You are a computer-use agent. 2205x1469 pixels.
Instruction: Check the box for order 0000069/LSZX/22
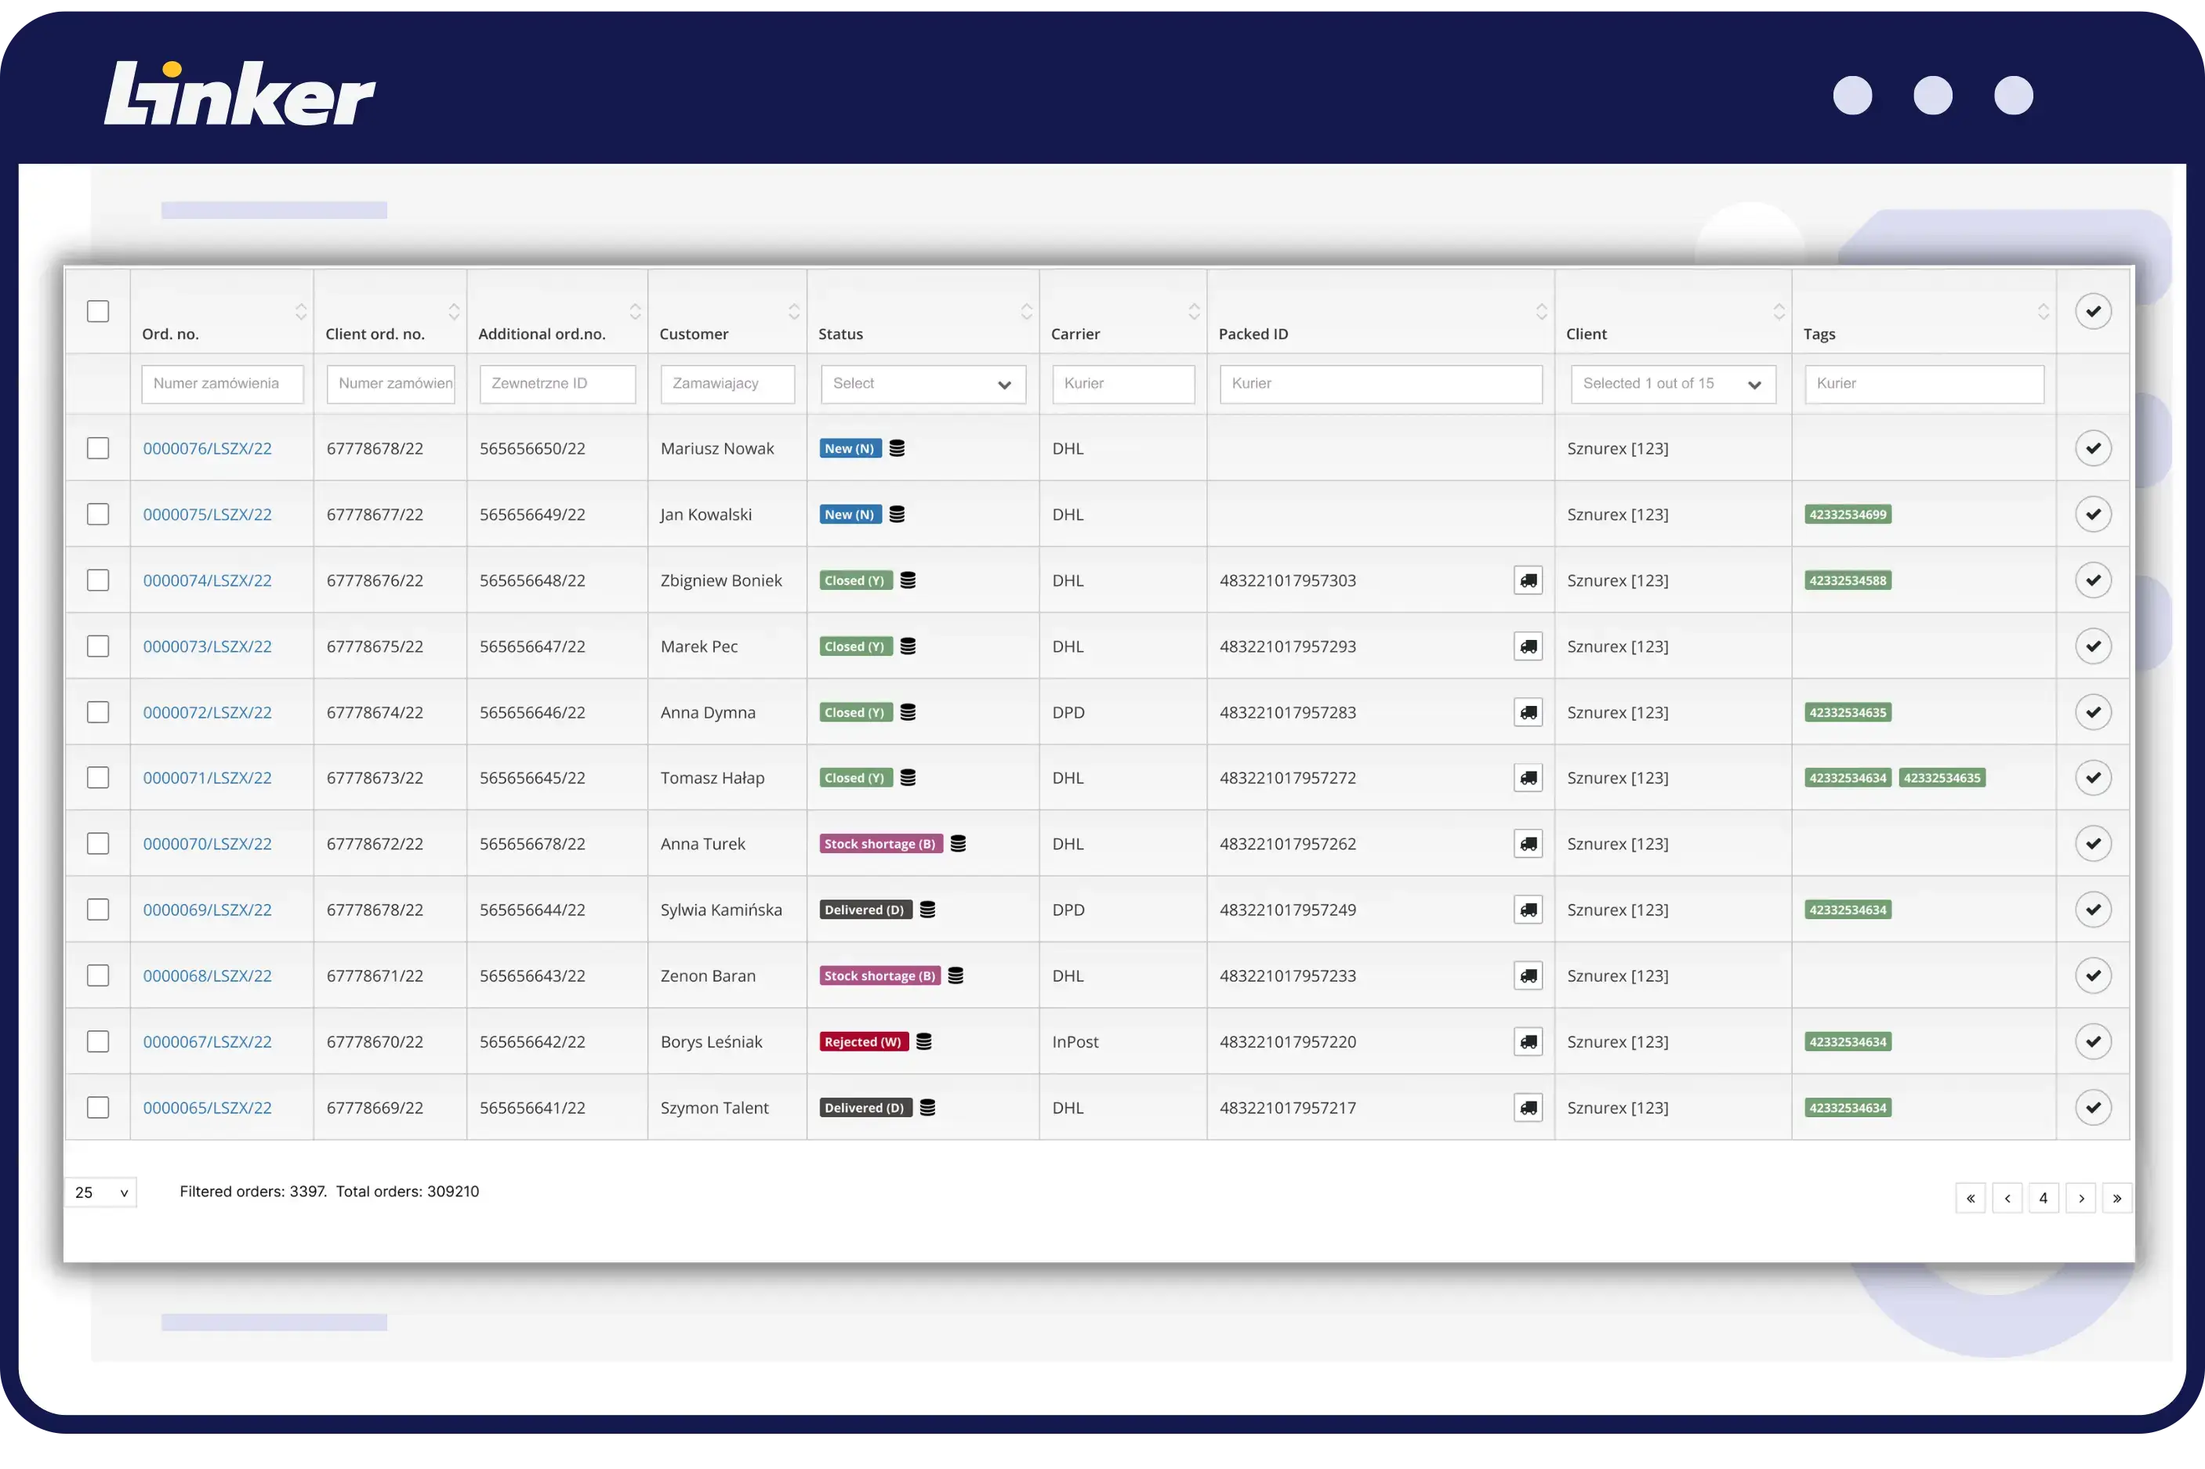97,910
